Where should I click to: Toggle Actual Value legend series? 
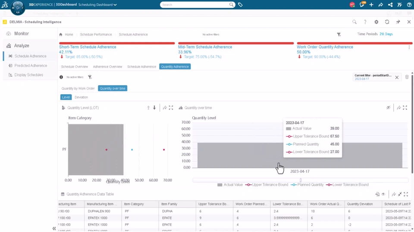[x=230, y=185]
